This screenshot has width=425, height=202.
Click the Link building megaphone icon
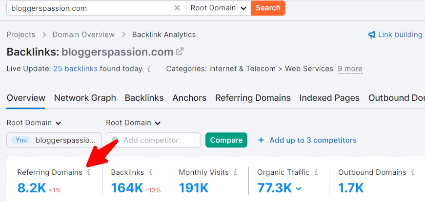pyautogui.click(x=372, y=35)
